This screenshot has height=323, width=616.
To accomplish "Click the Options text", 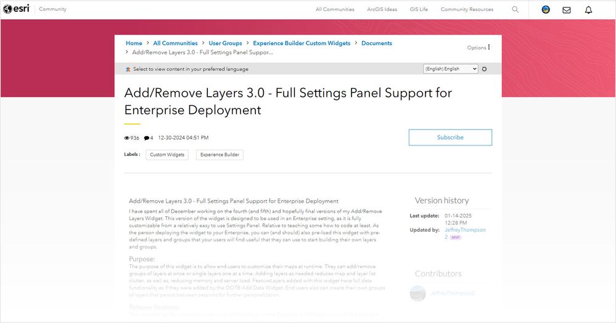I will 477,47.
